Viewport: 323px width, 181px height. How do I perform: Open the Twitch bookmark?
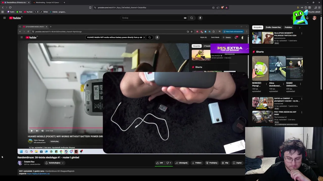pos(11,12)
